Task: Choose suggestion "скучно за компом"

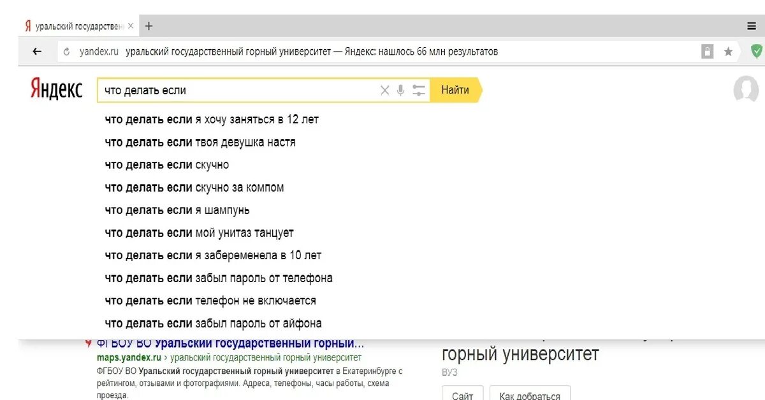Action: click(194, 188)
